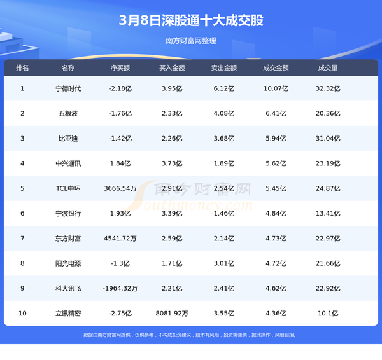Select the stock name 比亚迪
382x360 pixels.
68,139
